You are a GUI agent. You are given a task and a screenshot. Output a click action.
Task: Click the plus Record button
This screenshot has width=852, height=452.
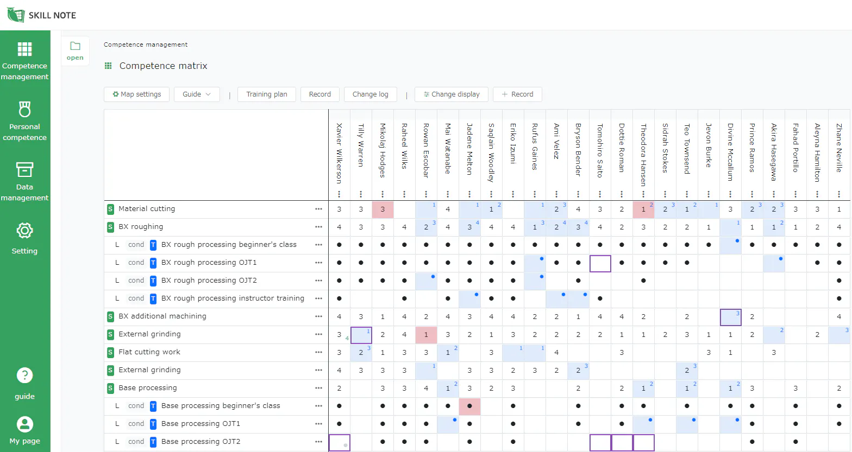pyautogui.click(x=517, y=94)
